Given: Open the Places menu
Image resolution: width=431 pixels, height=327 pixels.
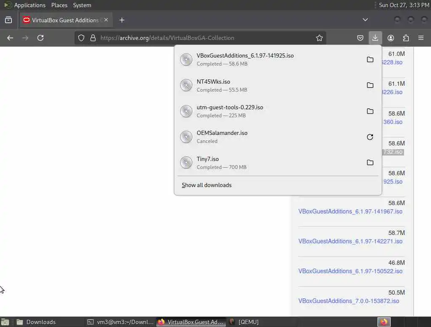Looking at the screenshot, I should click(59, 5).
